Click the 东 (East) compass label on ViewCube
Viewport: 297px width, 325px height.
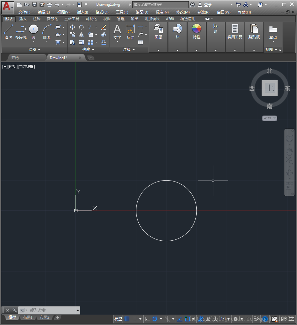[287, 88]
